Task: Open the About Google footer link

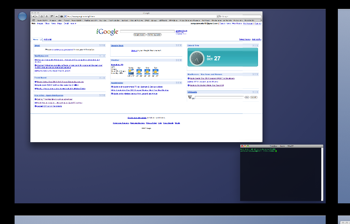Action: tap(168, 123)
